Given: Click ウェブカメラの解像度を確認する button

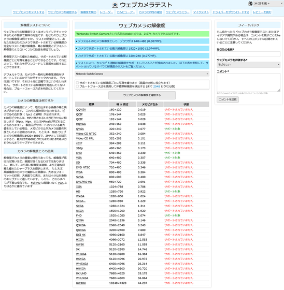Looking at the screenshot, I should tap(142, 95).
